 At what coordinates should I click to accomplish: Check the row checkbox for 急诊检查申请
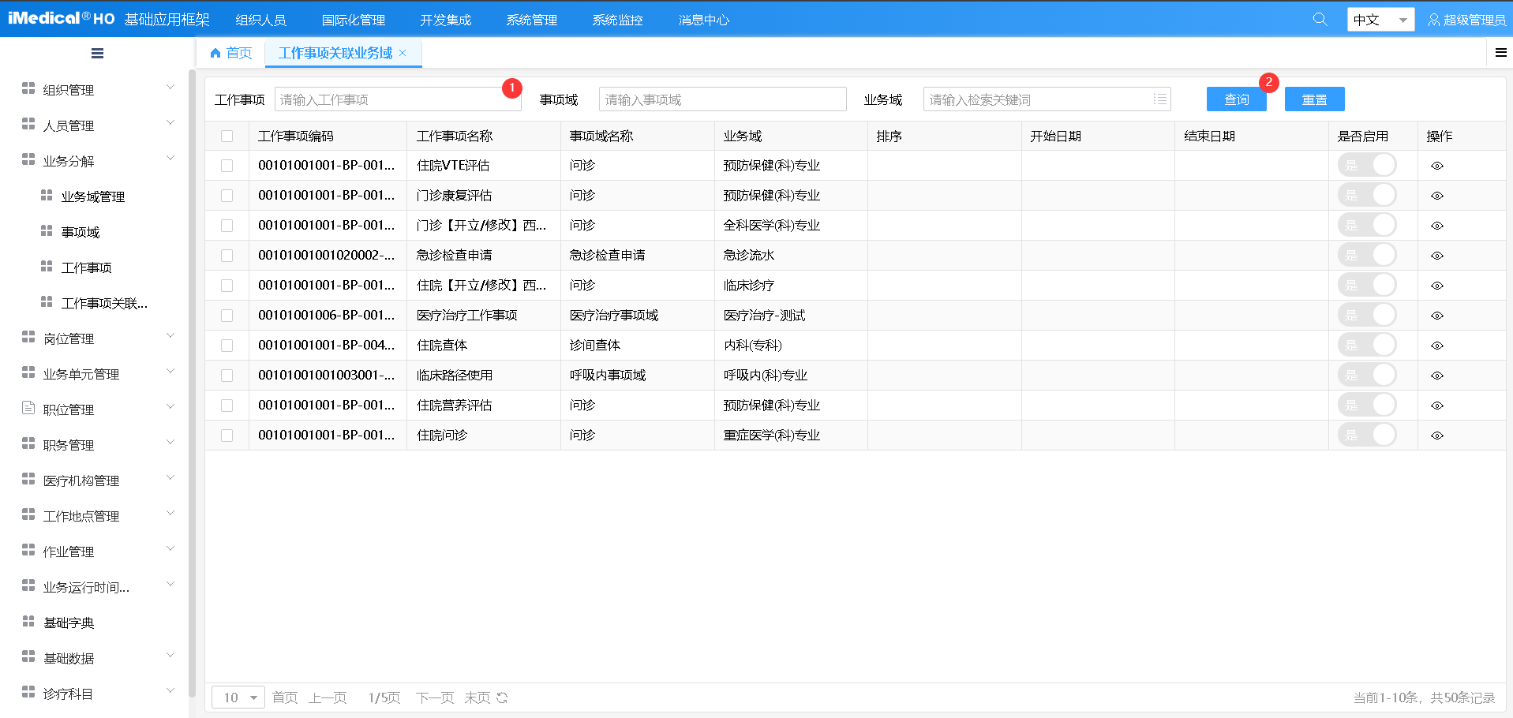point(227,255)
